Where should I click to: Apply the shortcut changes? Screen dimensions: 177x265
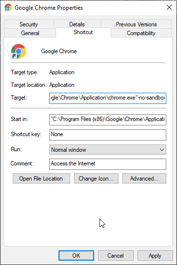click(x=155, y=256)
